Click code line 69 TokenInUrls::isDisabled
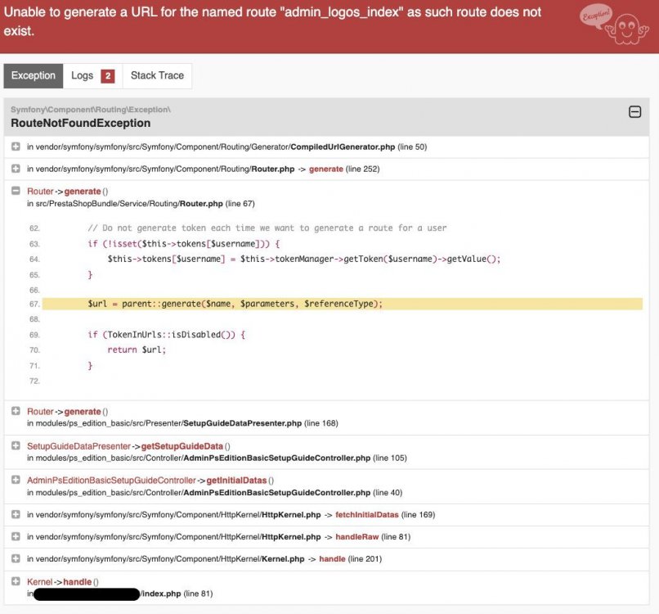The image size is (659, 614). [x=167, y=335]
